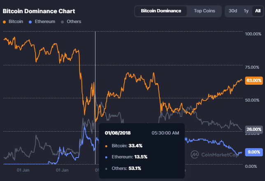265x181 pixels.
Task: Toggle the Ethereum legend series
Action: (44, 21)
